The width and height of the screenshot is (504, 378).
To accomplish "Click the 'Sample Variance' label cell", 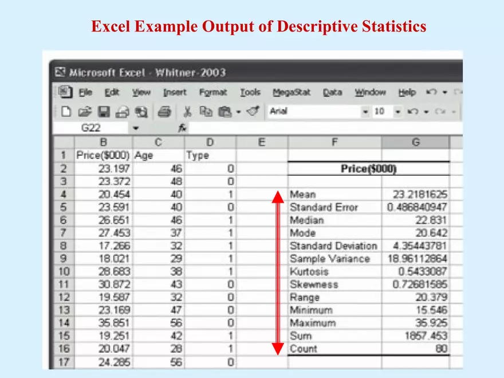I will coord(334,259).
